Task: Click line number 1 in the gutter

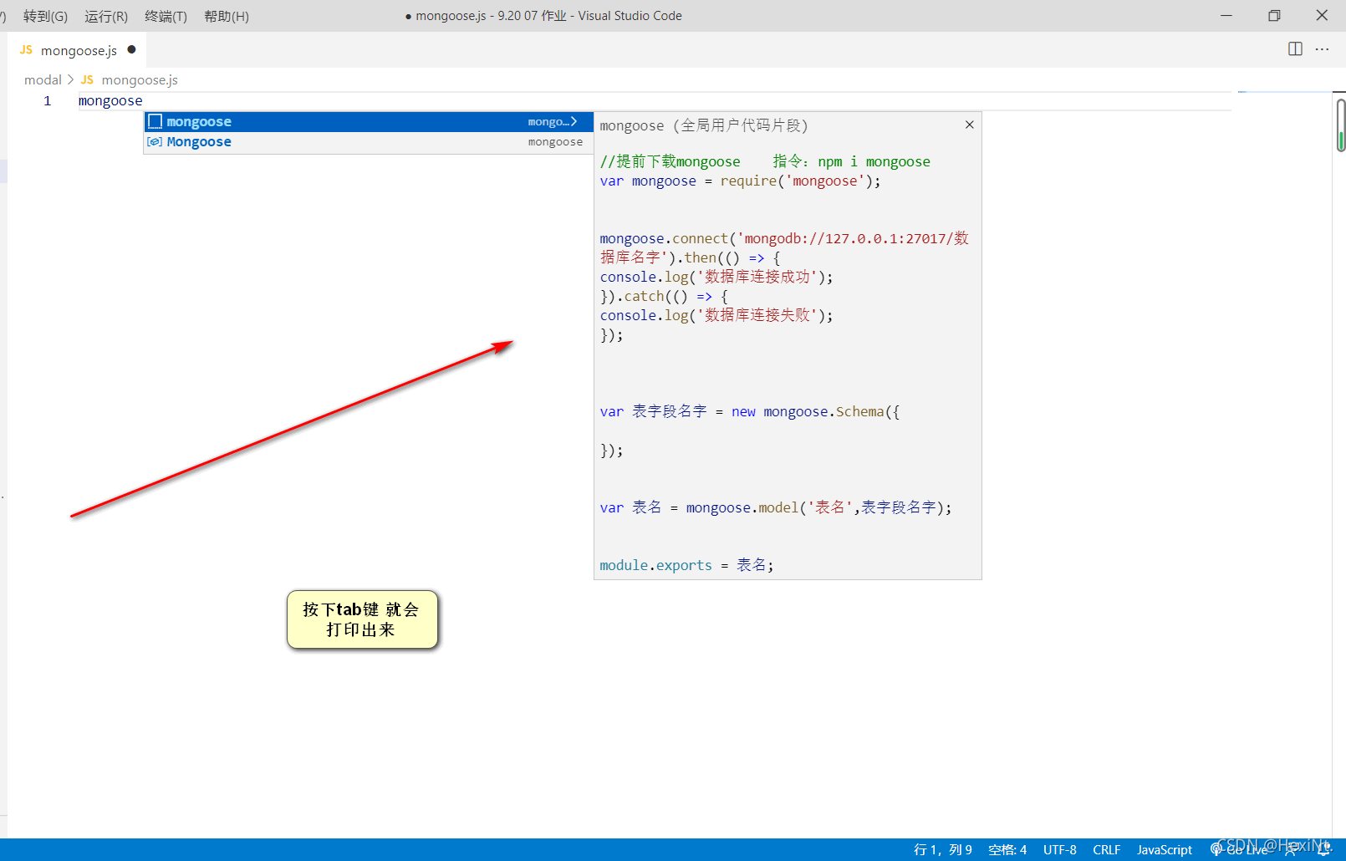Action: click(48, 101)
